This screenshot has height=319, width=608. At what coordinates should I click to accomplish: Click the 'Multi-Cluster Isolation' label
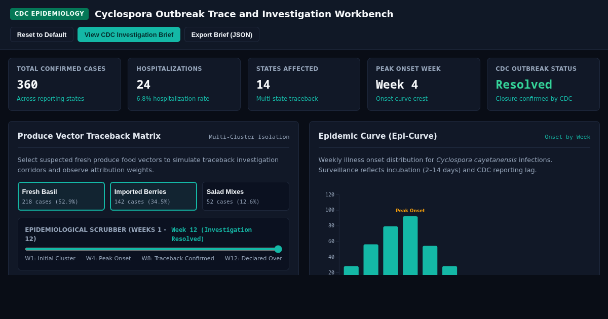249,137
